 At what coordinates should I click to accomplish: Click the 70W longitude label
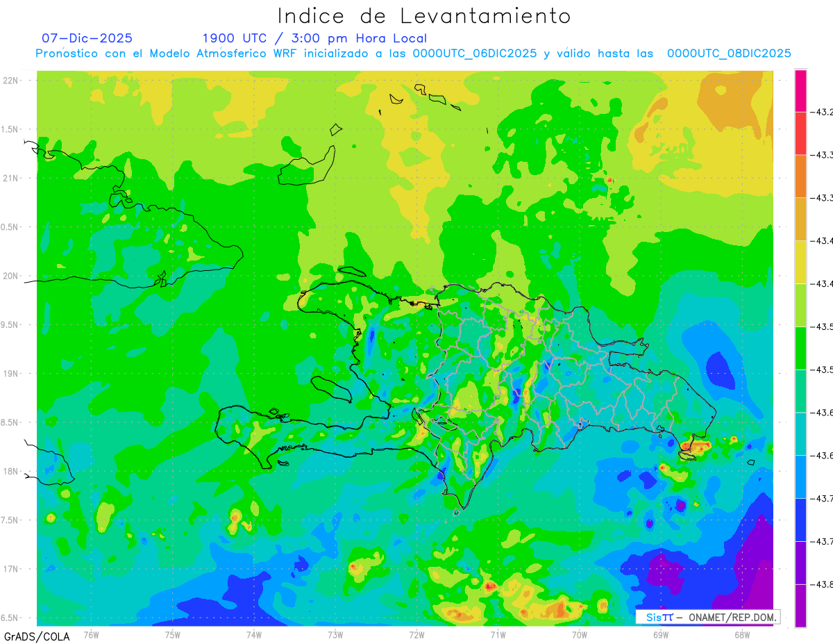[580, 634]
